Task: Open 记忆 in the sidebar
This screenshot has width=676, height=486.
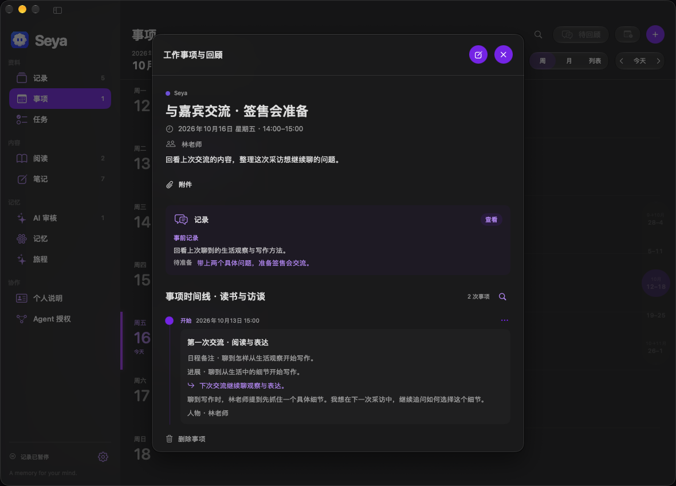Action: coord(60,238)
